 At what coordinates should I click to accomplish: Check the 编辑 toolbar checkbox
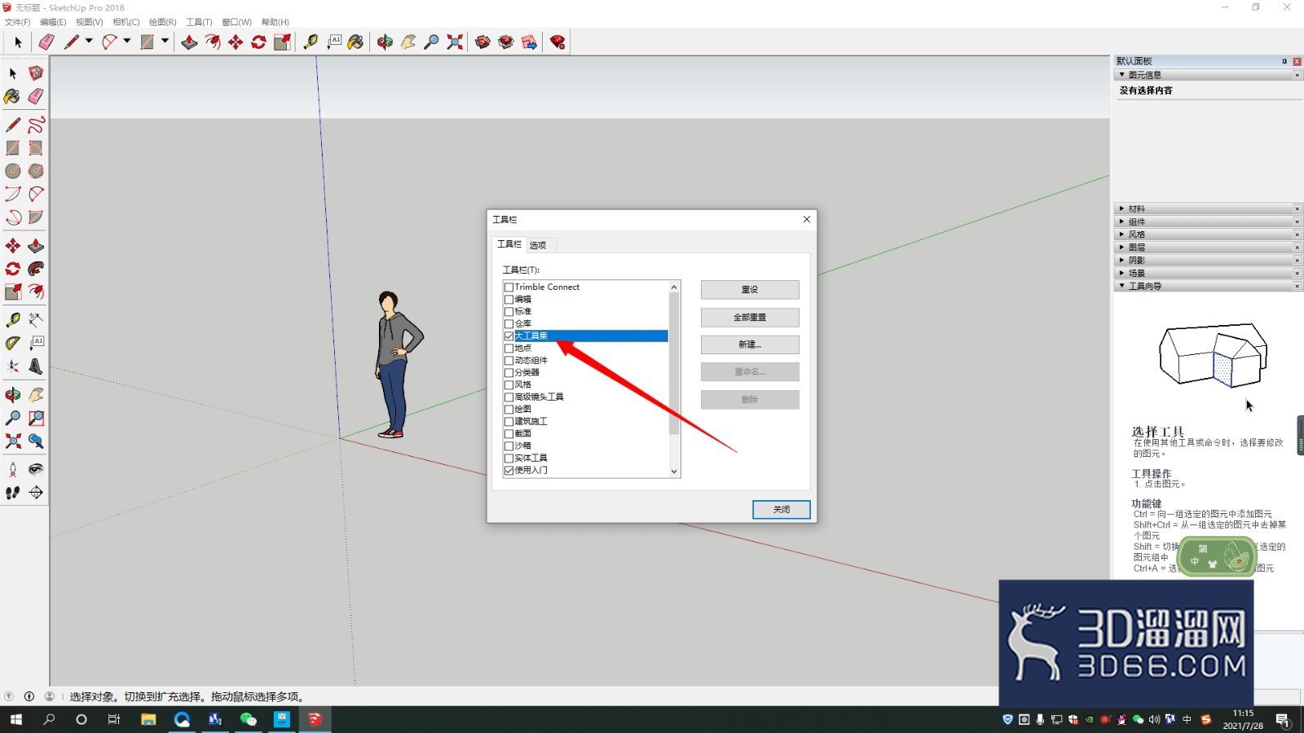click(x=509, y=300)
